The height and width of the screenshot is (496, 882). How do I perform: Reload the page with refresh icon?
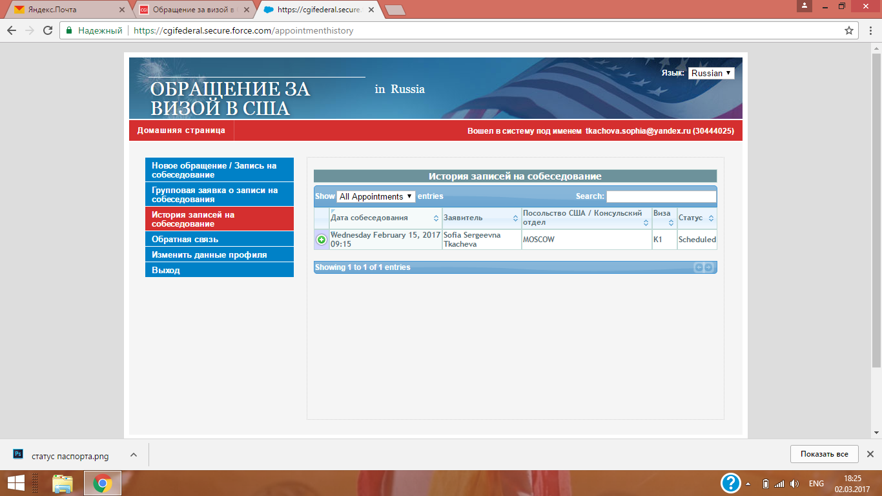click(48, 30)
